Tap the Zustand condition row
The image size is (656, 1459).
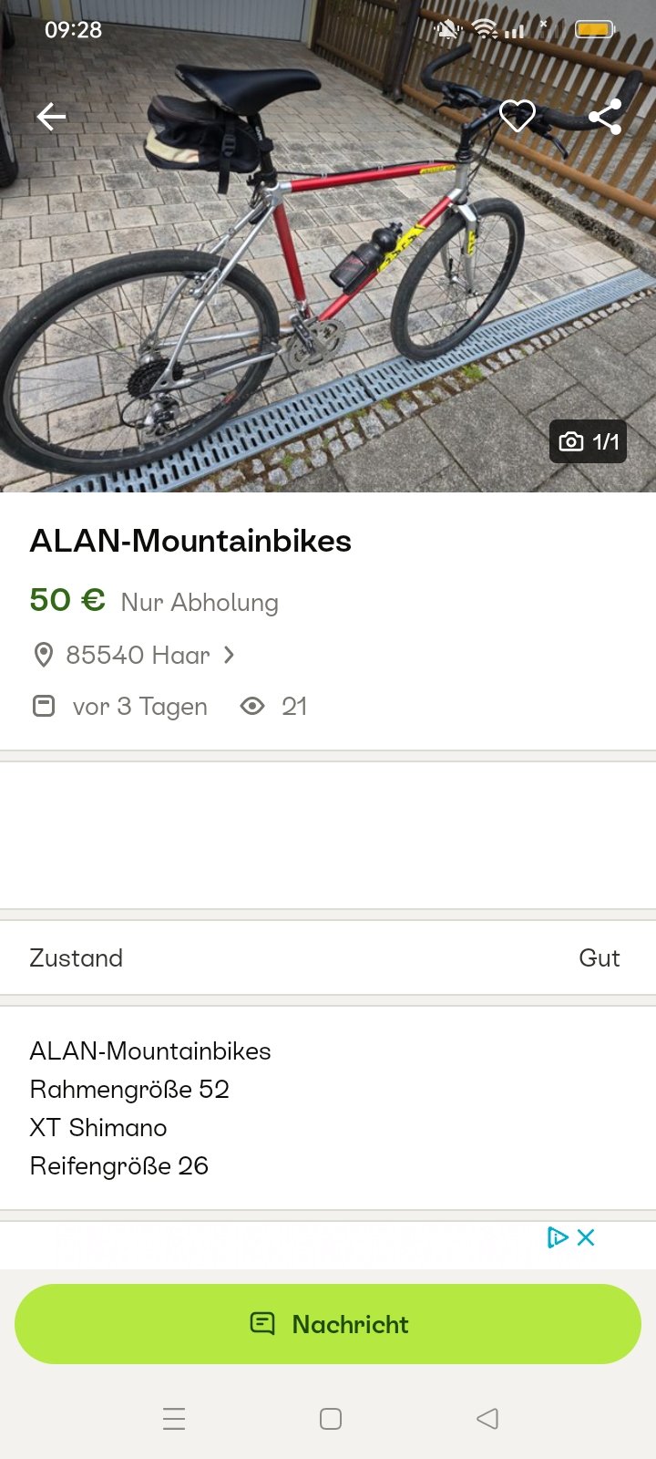point(328,958)
